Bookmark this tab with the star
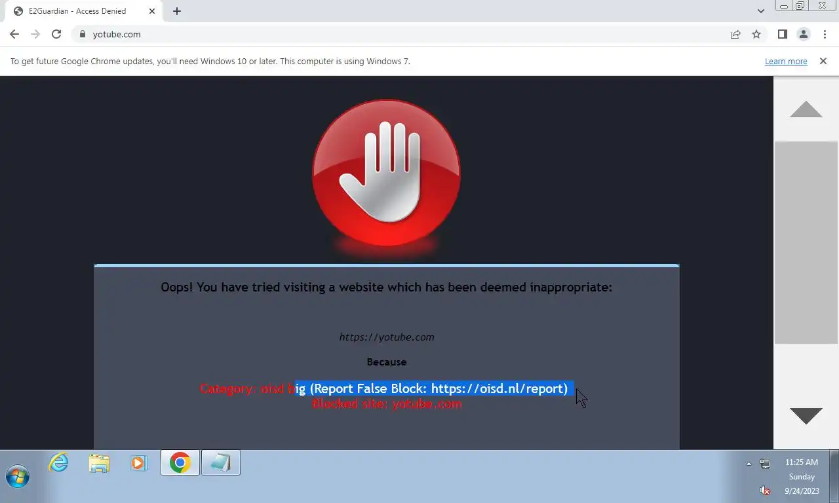This screenshot has width=839, height=503. [x=756, y=34]
